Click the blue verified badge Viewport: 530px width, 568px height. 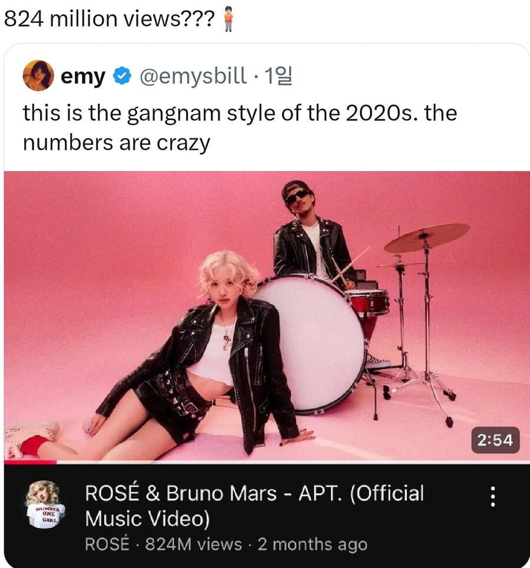click(122, 76)
